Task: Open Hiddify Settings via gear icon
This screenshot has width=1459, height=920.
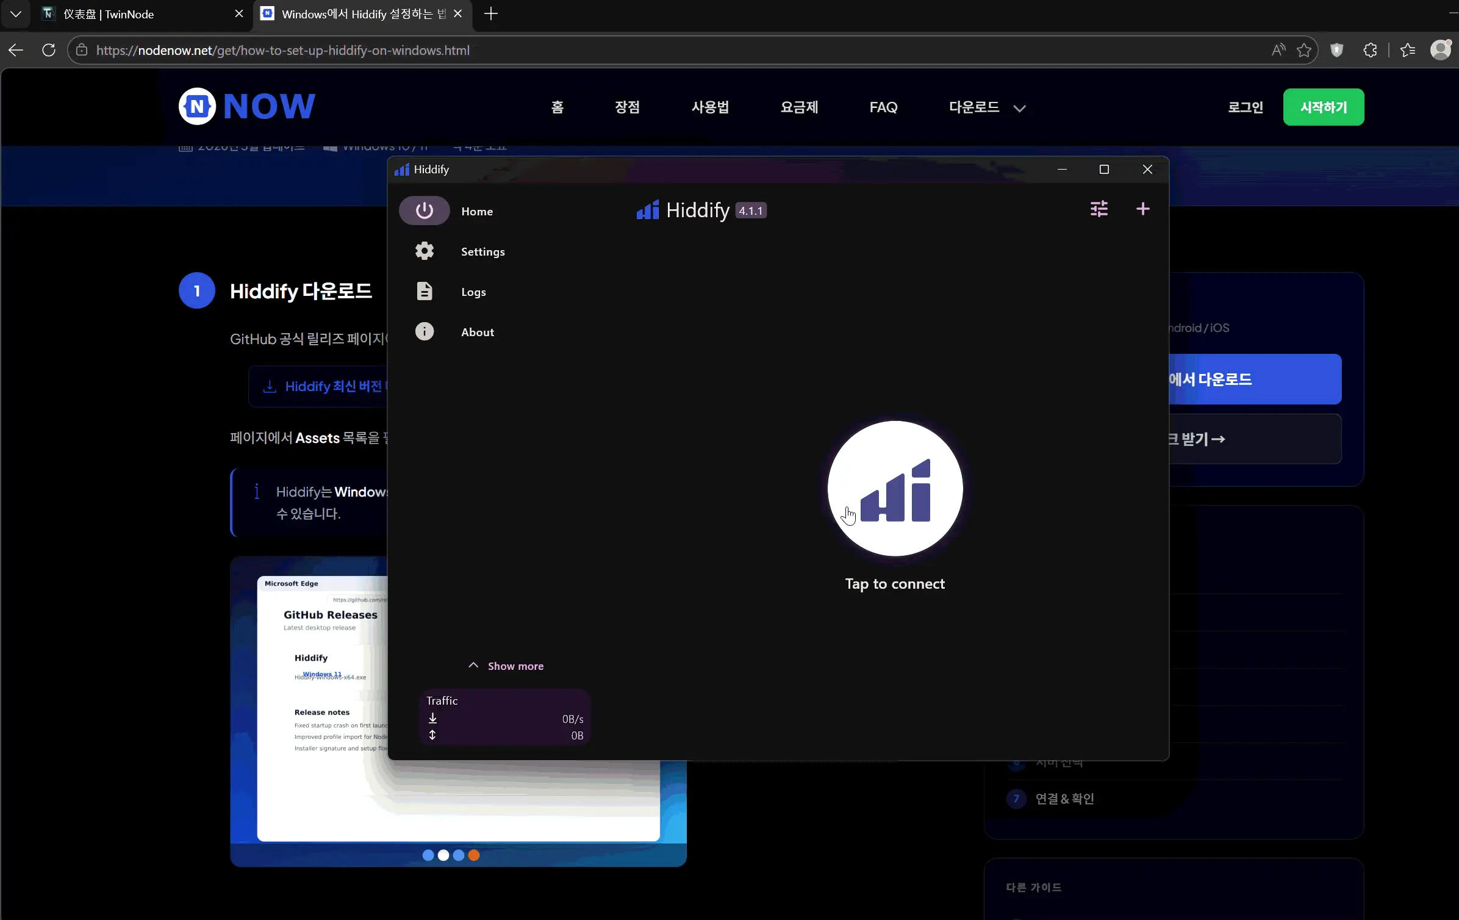Action: [x=481, y=251]
